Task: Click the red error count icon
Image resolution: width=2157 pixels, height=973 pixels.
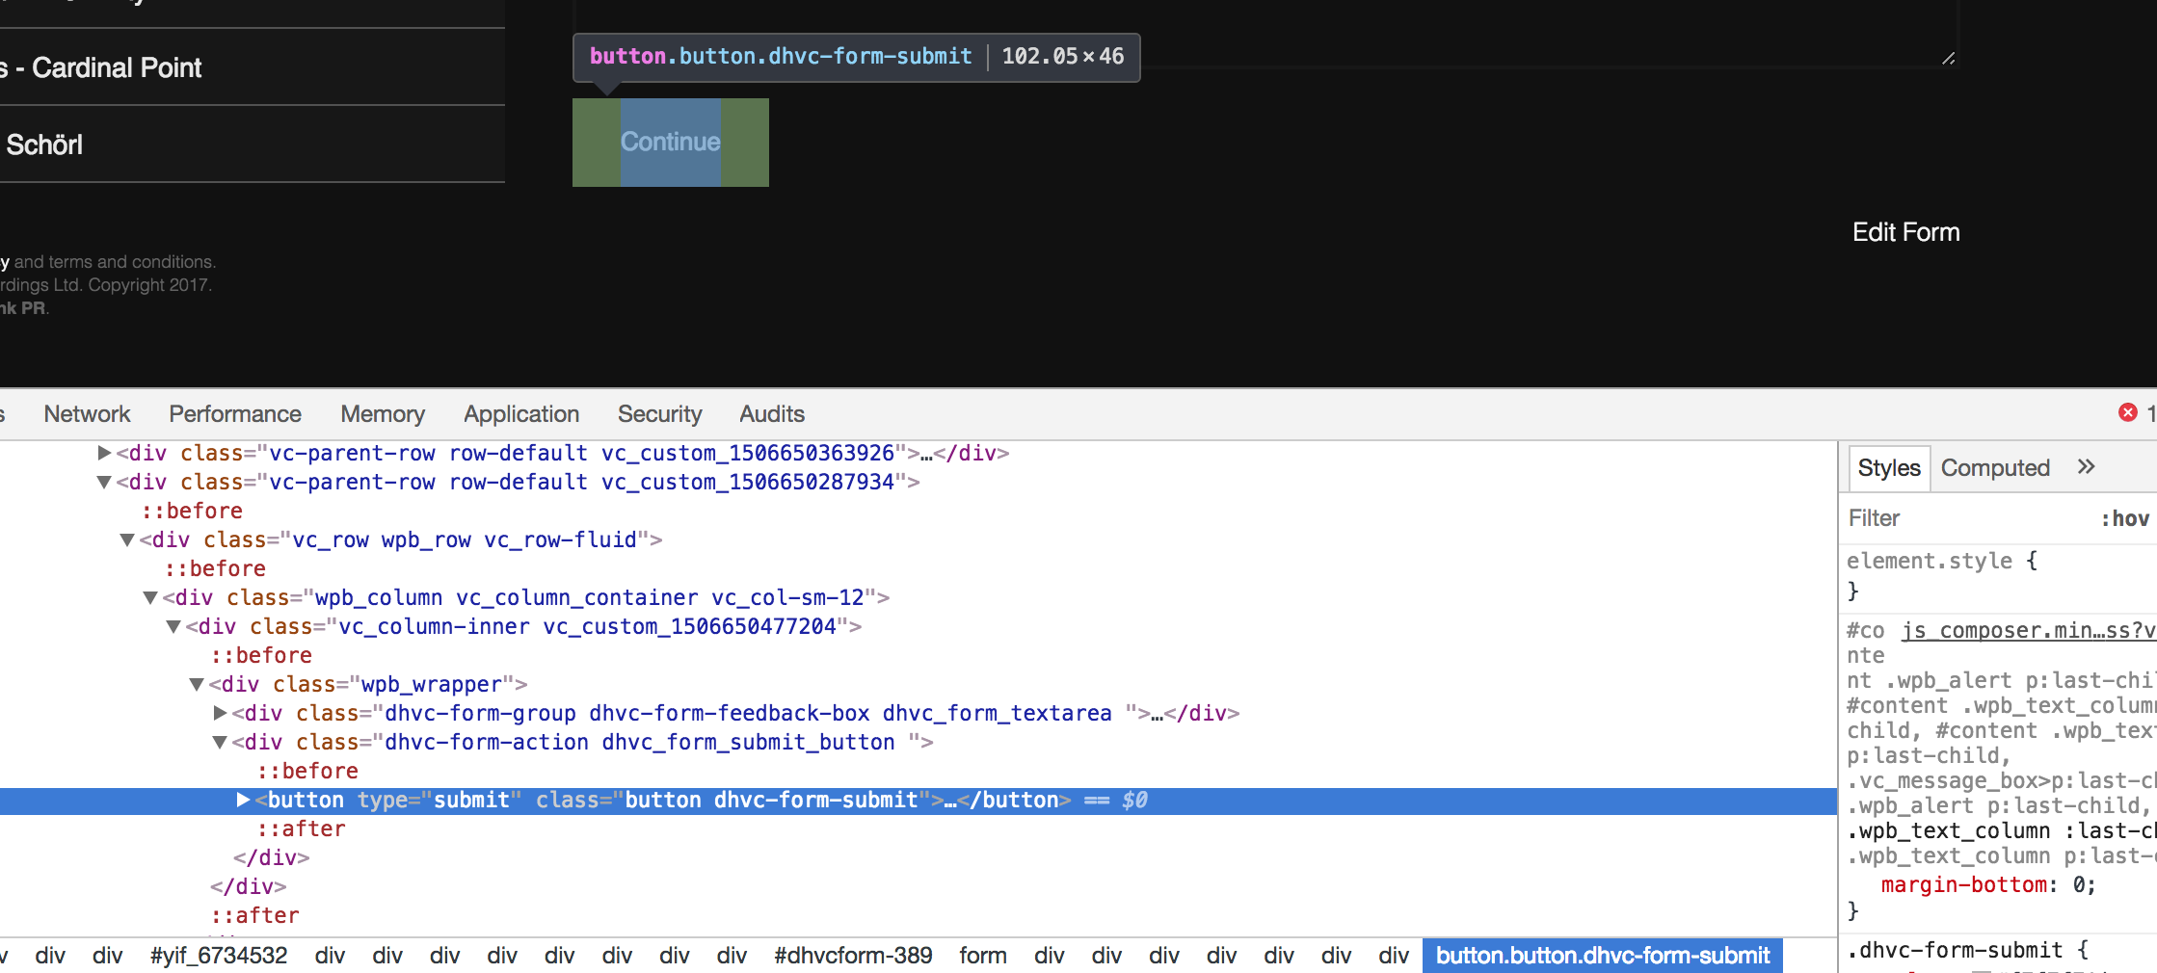Action: tap(2128, 412)
